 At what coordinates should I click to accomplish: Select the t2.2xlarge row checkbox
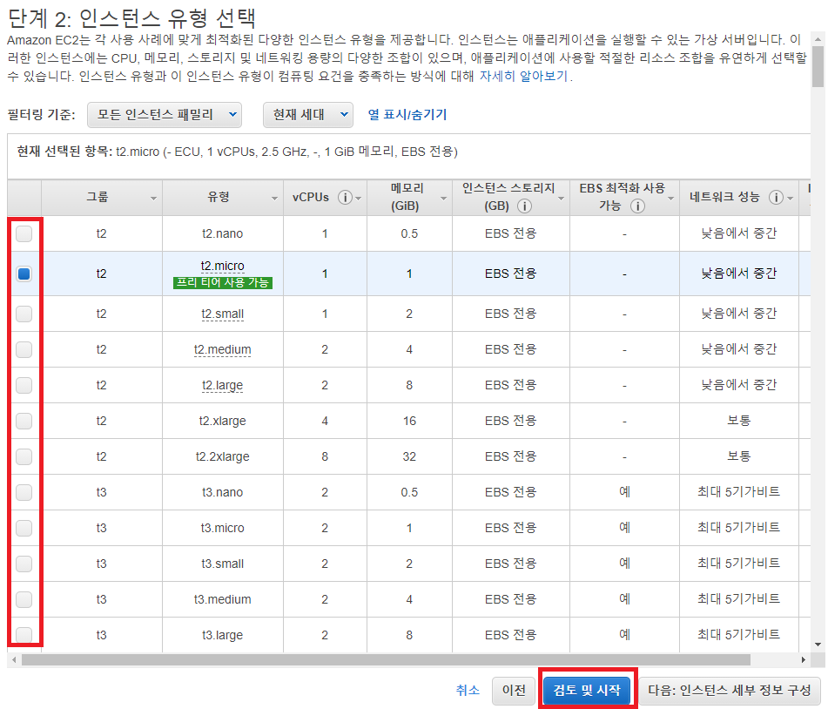point(24,456)
